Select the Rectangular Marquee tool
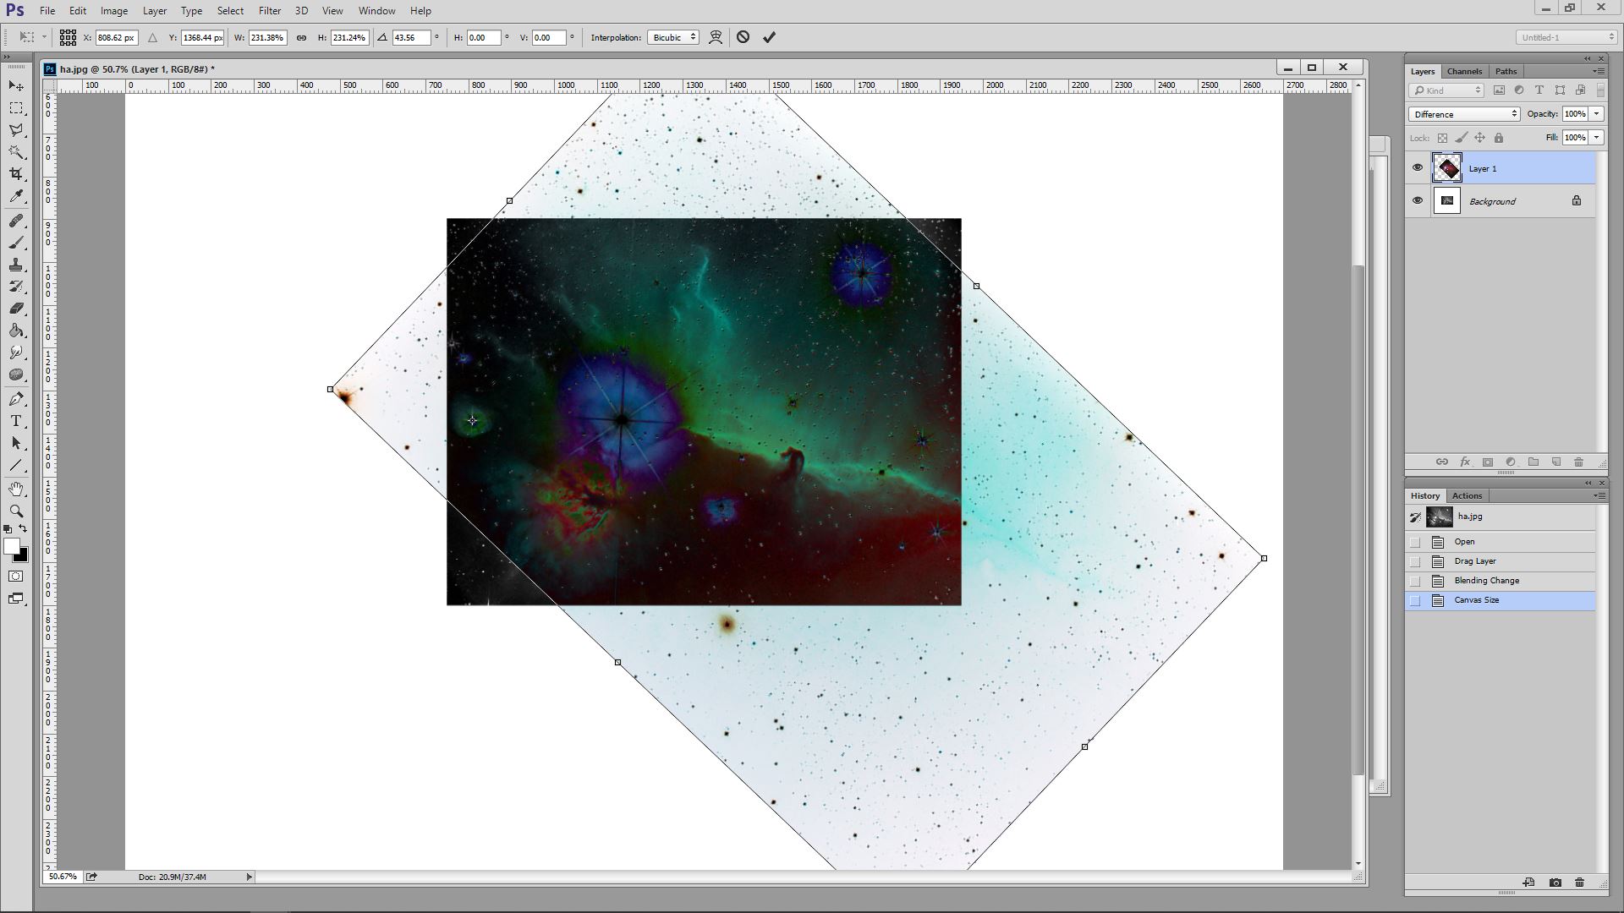The width and height of the screenshot is (1624, 913). click(x=16, y=108)
